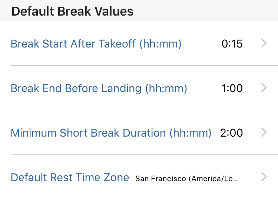This screenshot has width=278, height=199.
Task: Edit the 2:00 minimum break value
Action: (x=232, y=133)
